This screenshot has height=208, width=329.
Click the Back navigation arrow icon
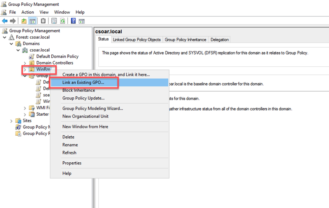coord(5,20)
